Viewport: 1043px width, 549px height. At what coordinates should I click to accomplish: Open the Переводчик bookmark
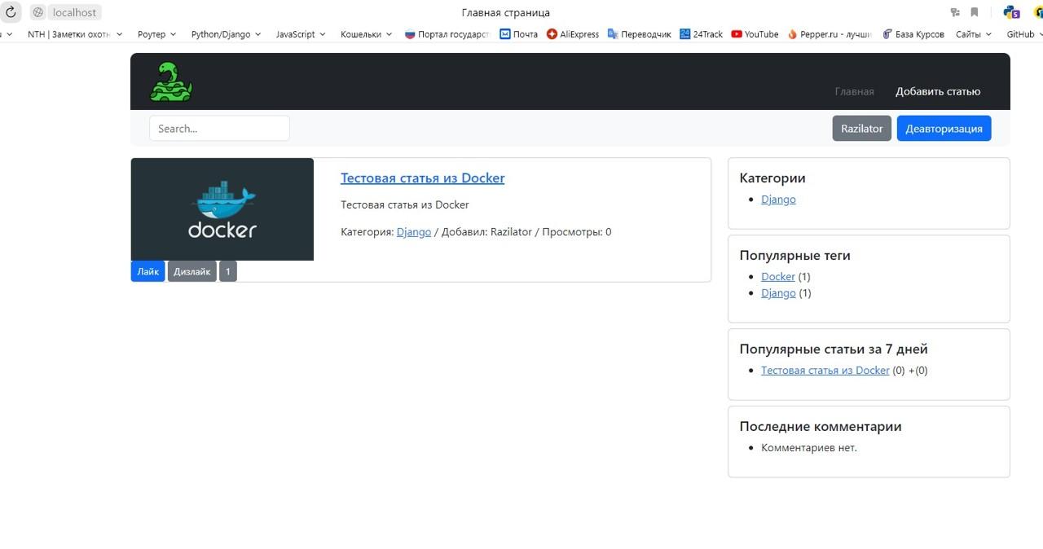click(x=640, y=34)
